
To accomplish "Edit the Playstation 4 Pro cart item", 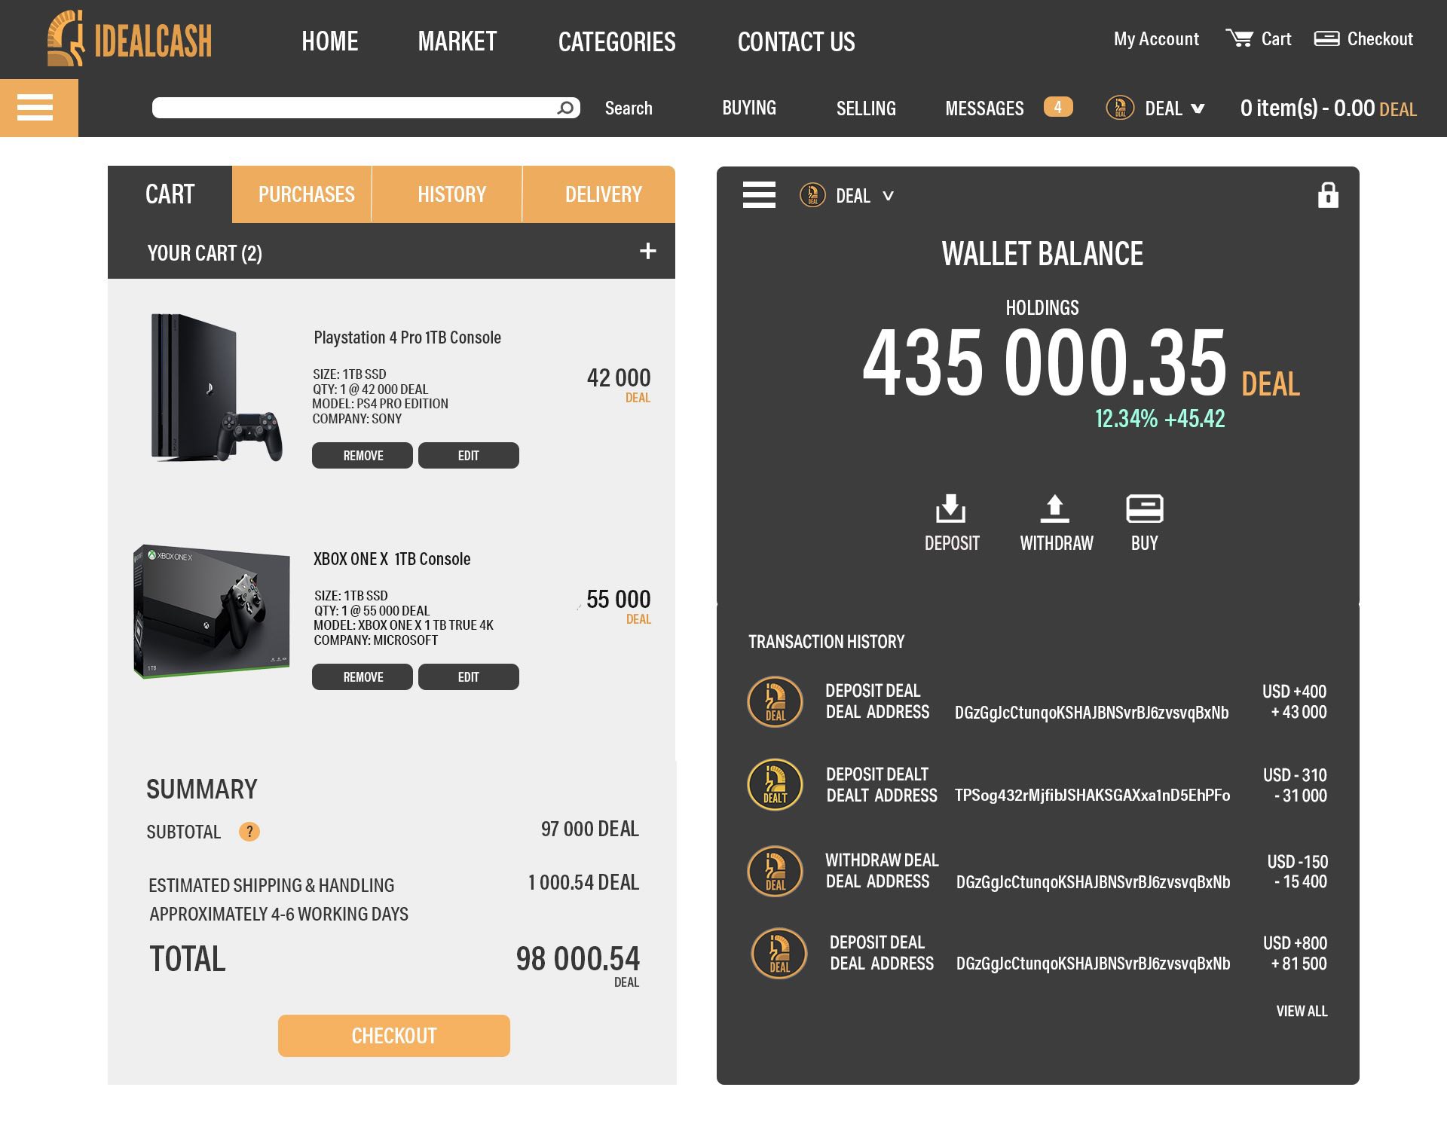I will point(469,456).
